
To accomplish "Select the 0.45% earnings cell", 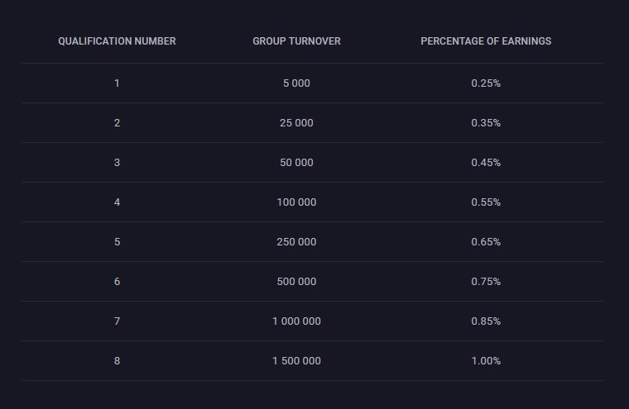I will click(x=486, y=163).
